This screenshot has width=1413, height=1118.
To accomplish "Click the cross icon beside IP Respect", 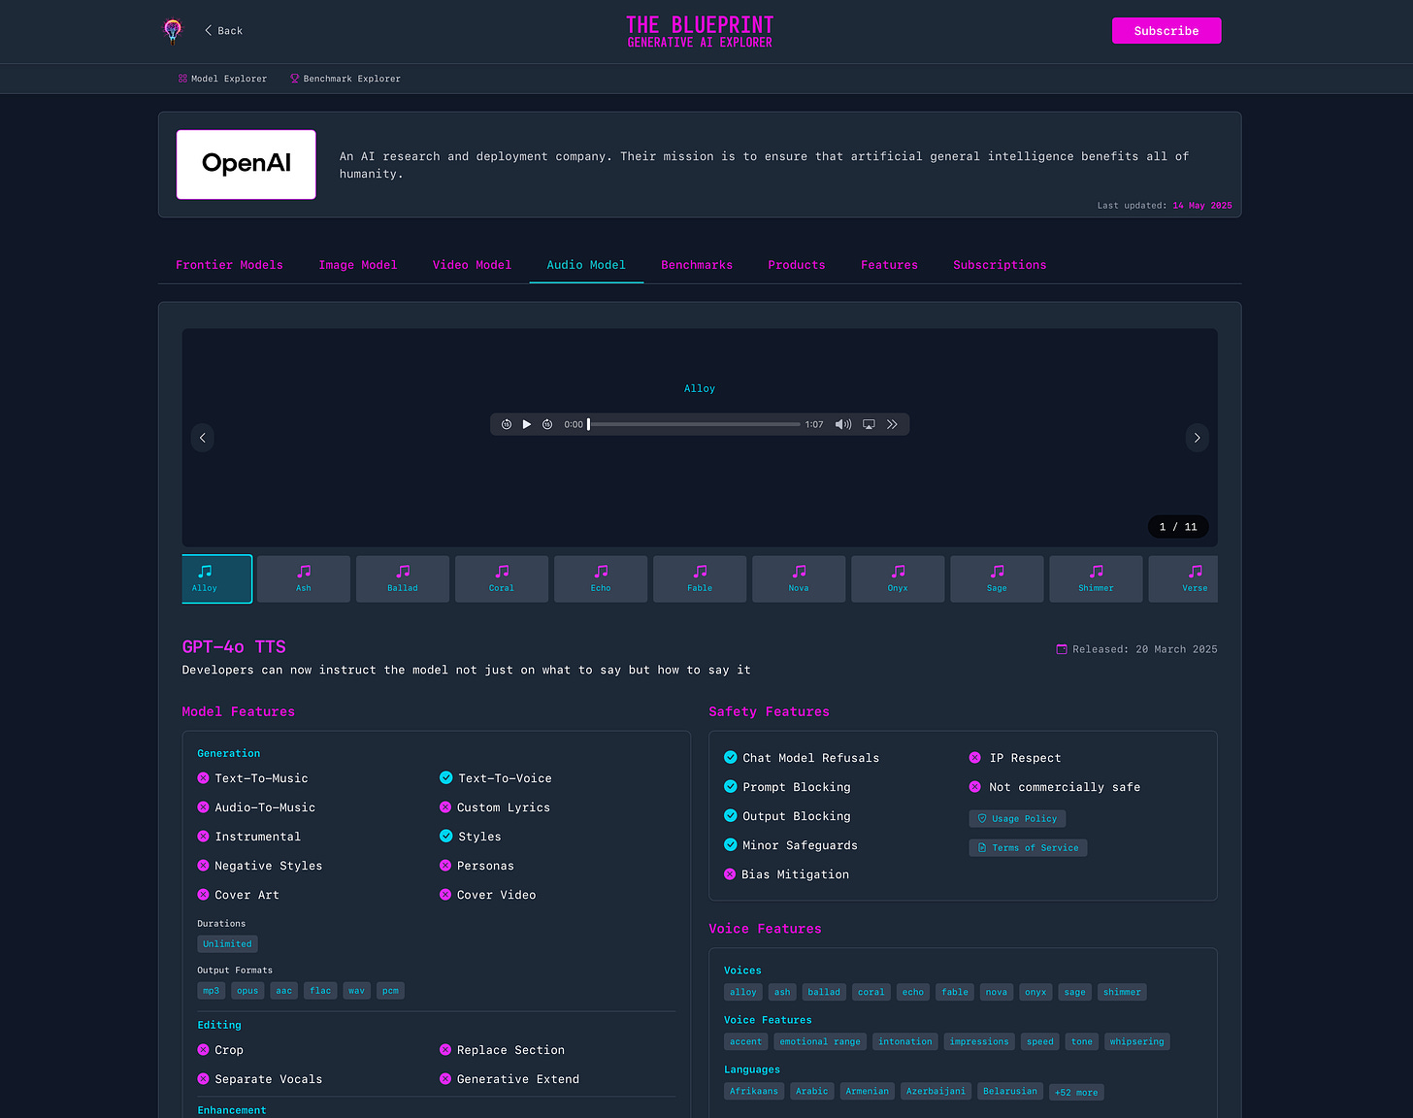I will pos(975,758).
